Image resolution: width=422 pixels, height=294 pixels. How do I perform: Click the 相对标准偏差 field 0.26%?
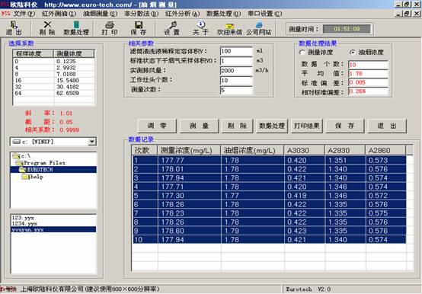click(368, 91)
